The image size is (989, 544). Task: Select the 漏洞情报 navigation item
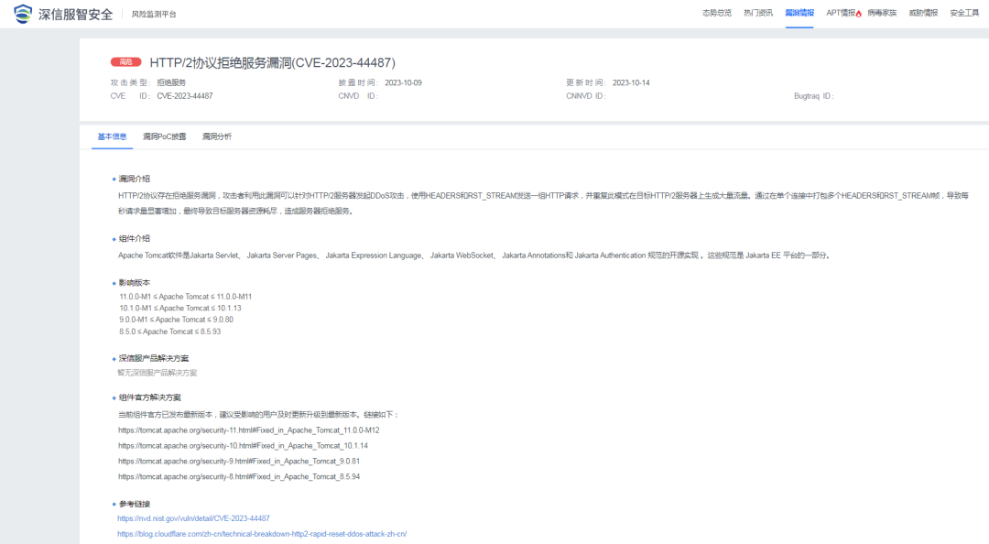(x=799, y=13)
